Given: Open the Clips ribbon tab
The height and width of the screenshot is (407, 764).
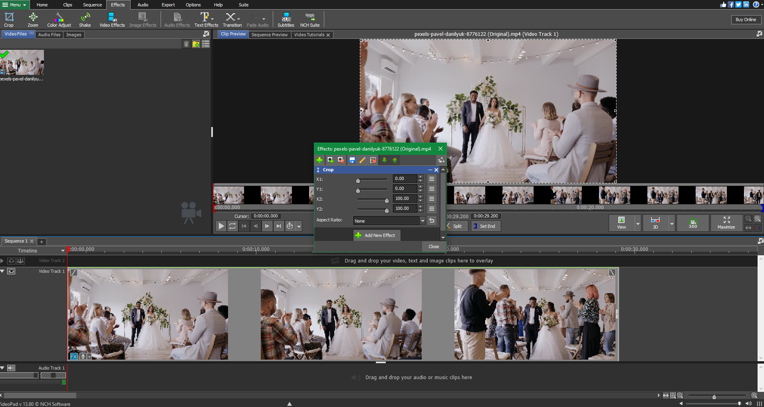Looking at the screenshot, I should (67, 4).
